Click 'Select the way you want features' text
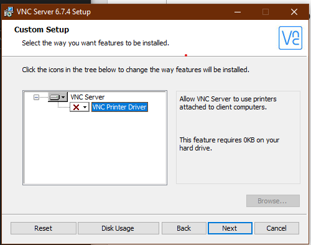Screen dimensions: 311x245 pos(95,43)
